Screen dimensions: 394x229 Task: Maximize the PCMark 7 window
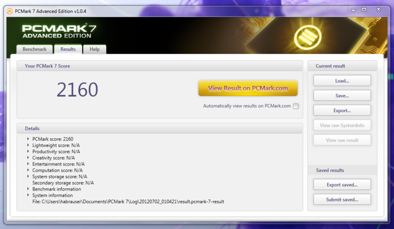coord(364,9)
